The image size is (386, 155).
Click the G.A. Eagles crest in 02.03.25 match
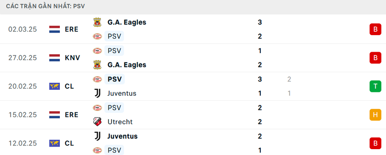[x=97, y=23]
